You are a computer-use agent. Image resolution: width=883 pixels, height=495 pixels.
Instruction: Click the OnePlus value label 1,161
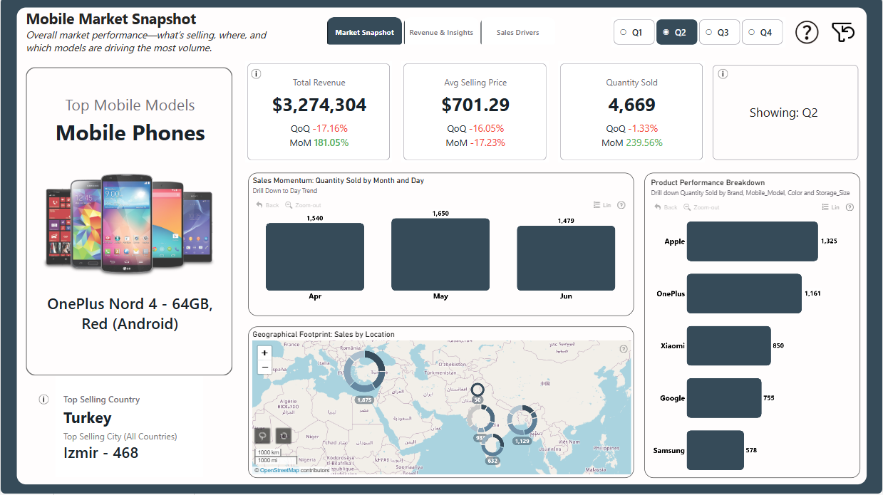(x=812, y=293)
